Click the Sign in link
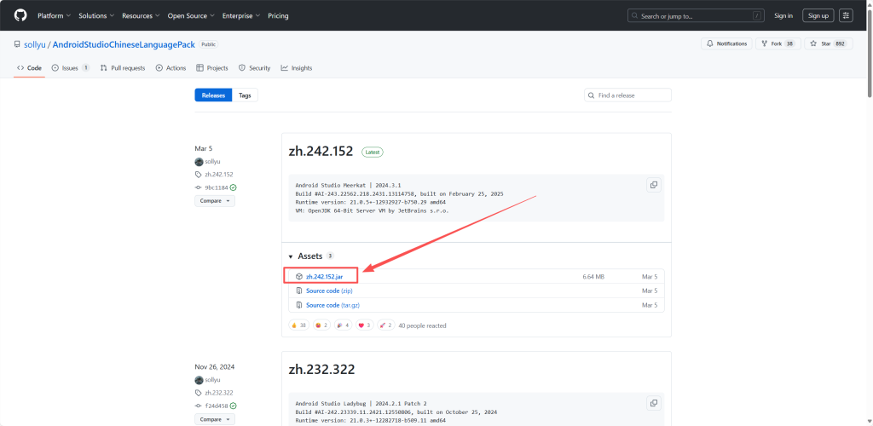The width and height of the screenshot is (873, 426). click(783, 15)
